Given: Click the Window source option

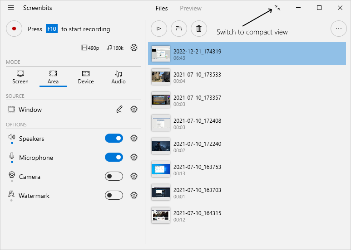Looking at the screenshot, I should point(25,110).
